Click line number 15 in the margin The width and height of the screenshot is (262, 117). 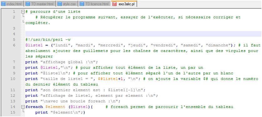pos(13,112)
